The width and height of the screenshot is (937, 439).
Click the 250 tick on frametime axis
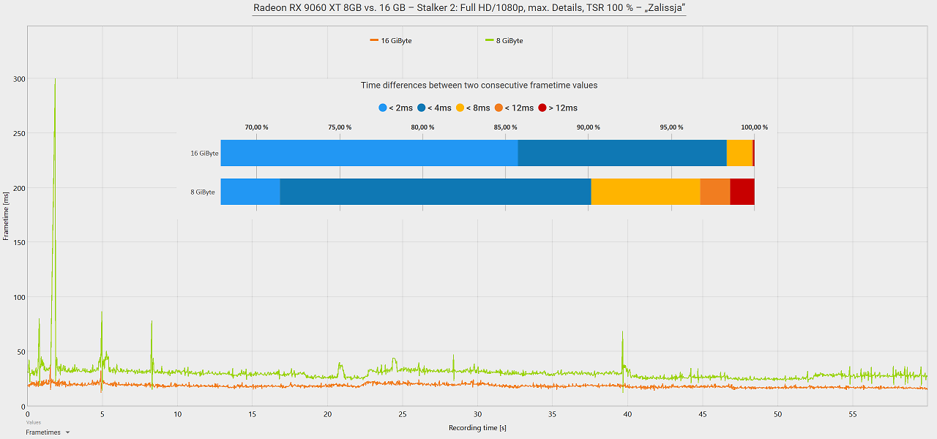19,133
